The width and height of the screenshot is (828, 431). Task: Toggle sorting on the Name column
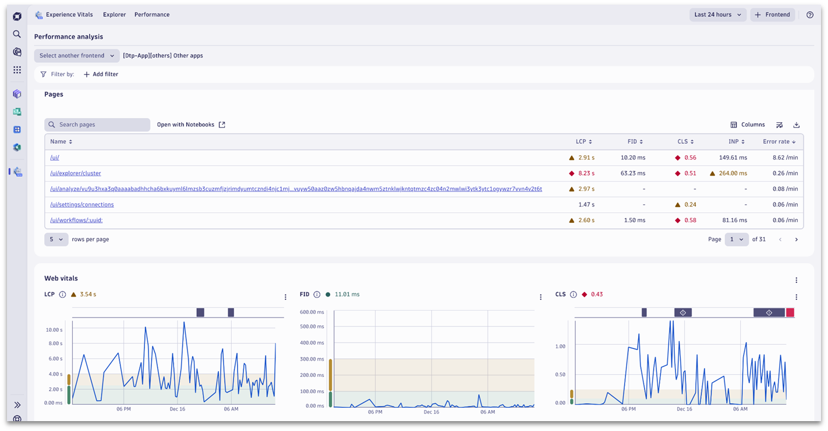point(61,141)
